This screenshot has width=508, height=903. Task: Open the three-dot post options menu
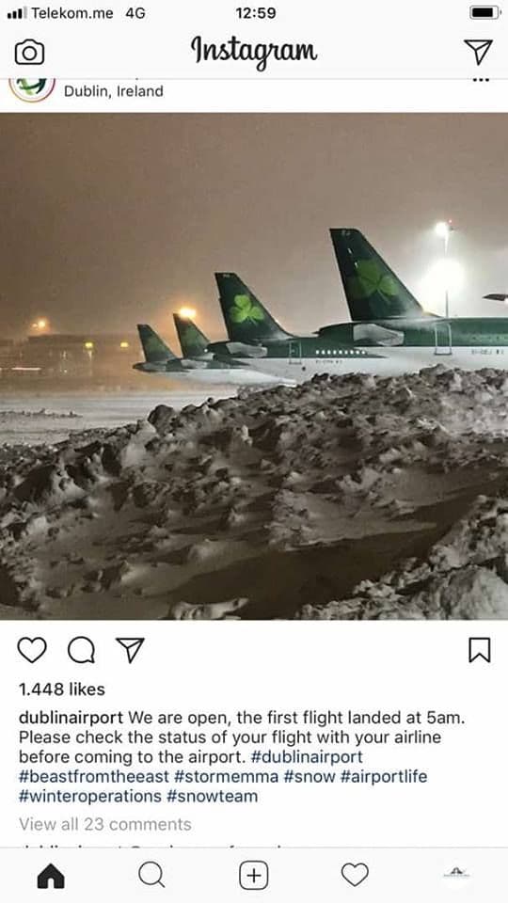coord(481,80)
